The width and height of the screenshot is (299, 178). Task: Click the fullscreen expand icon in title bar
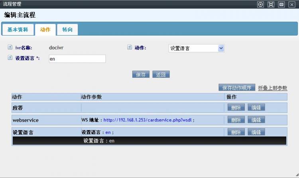(271, 4)
